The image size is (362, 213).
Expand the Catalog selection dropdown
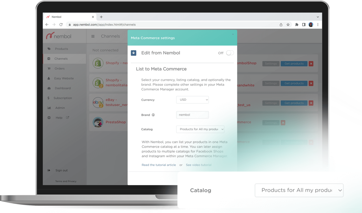coord(200,129)
